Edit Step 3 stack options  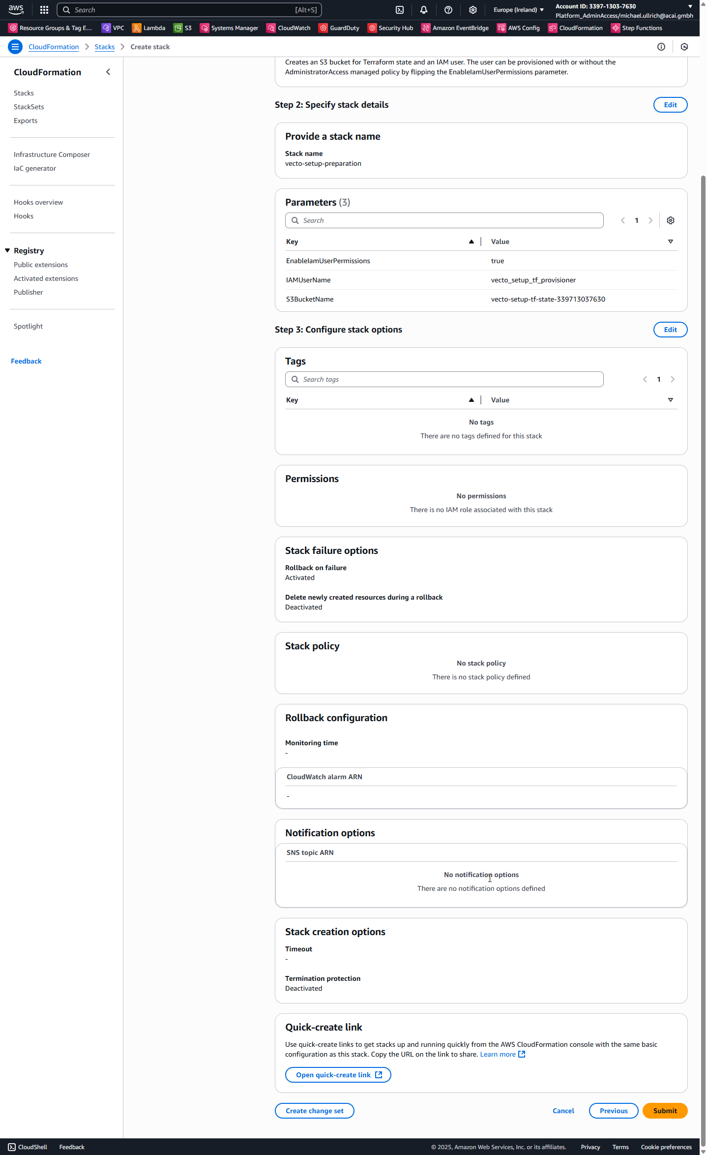pyautogui.click(x=670, y=330)
